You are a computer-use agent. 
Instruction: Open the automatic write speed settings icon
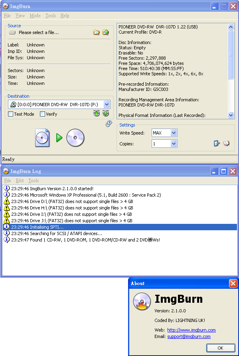tap(217, 143)
